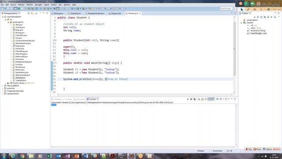
Task: Switch to the Typesafe.java editor tab
Action: (x=74, y=13)
